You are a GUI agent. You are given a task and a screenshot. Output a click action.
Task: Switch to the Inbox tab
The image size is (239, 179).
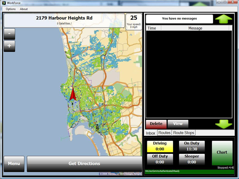tap(150, 133)
